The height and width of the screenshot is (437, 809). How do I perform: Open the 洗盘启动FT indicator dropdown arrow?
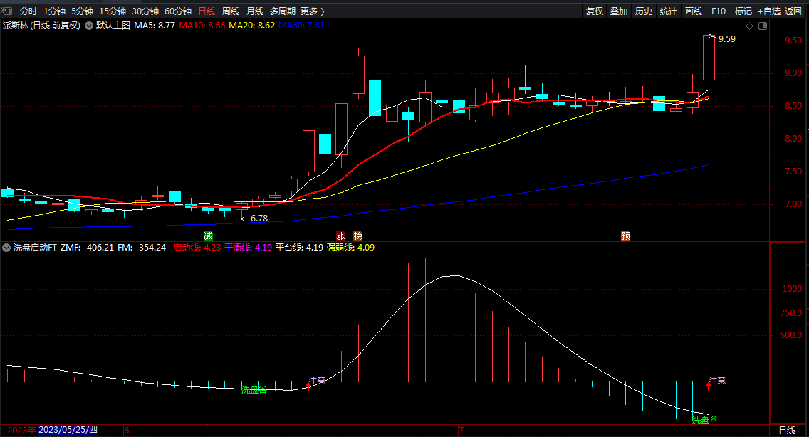6,248
